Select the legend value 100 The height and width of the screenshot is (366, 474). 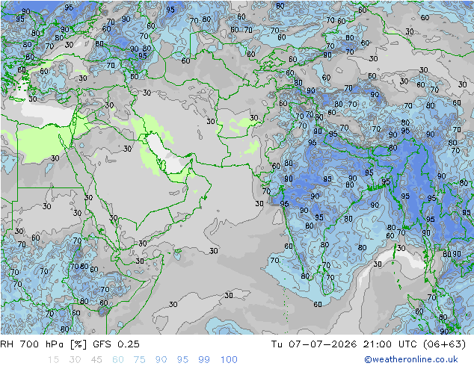click(x=229, y=359)
